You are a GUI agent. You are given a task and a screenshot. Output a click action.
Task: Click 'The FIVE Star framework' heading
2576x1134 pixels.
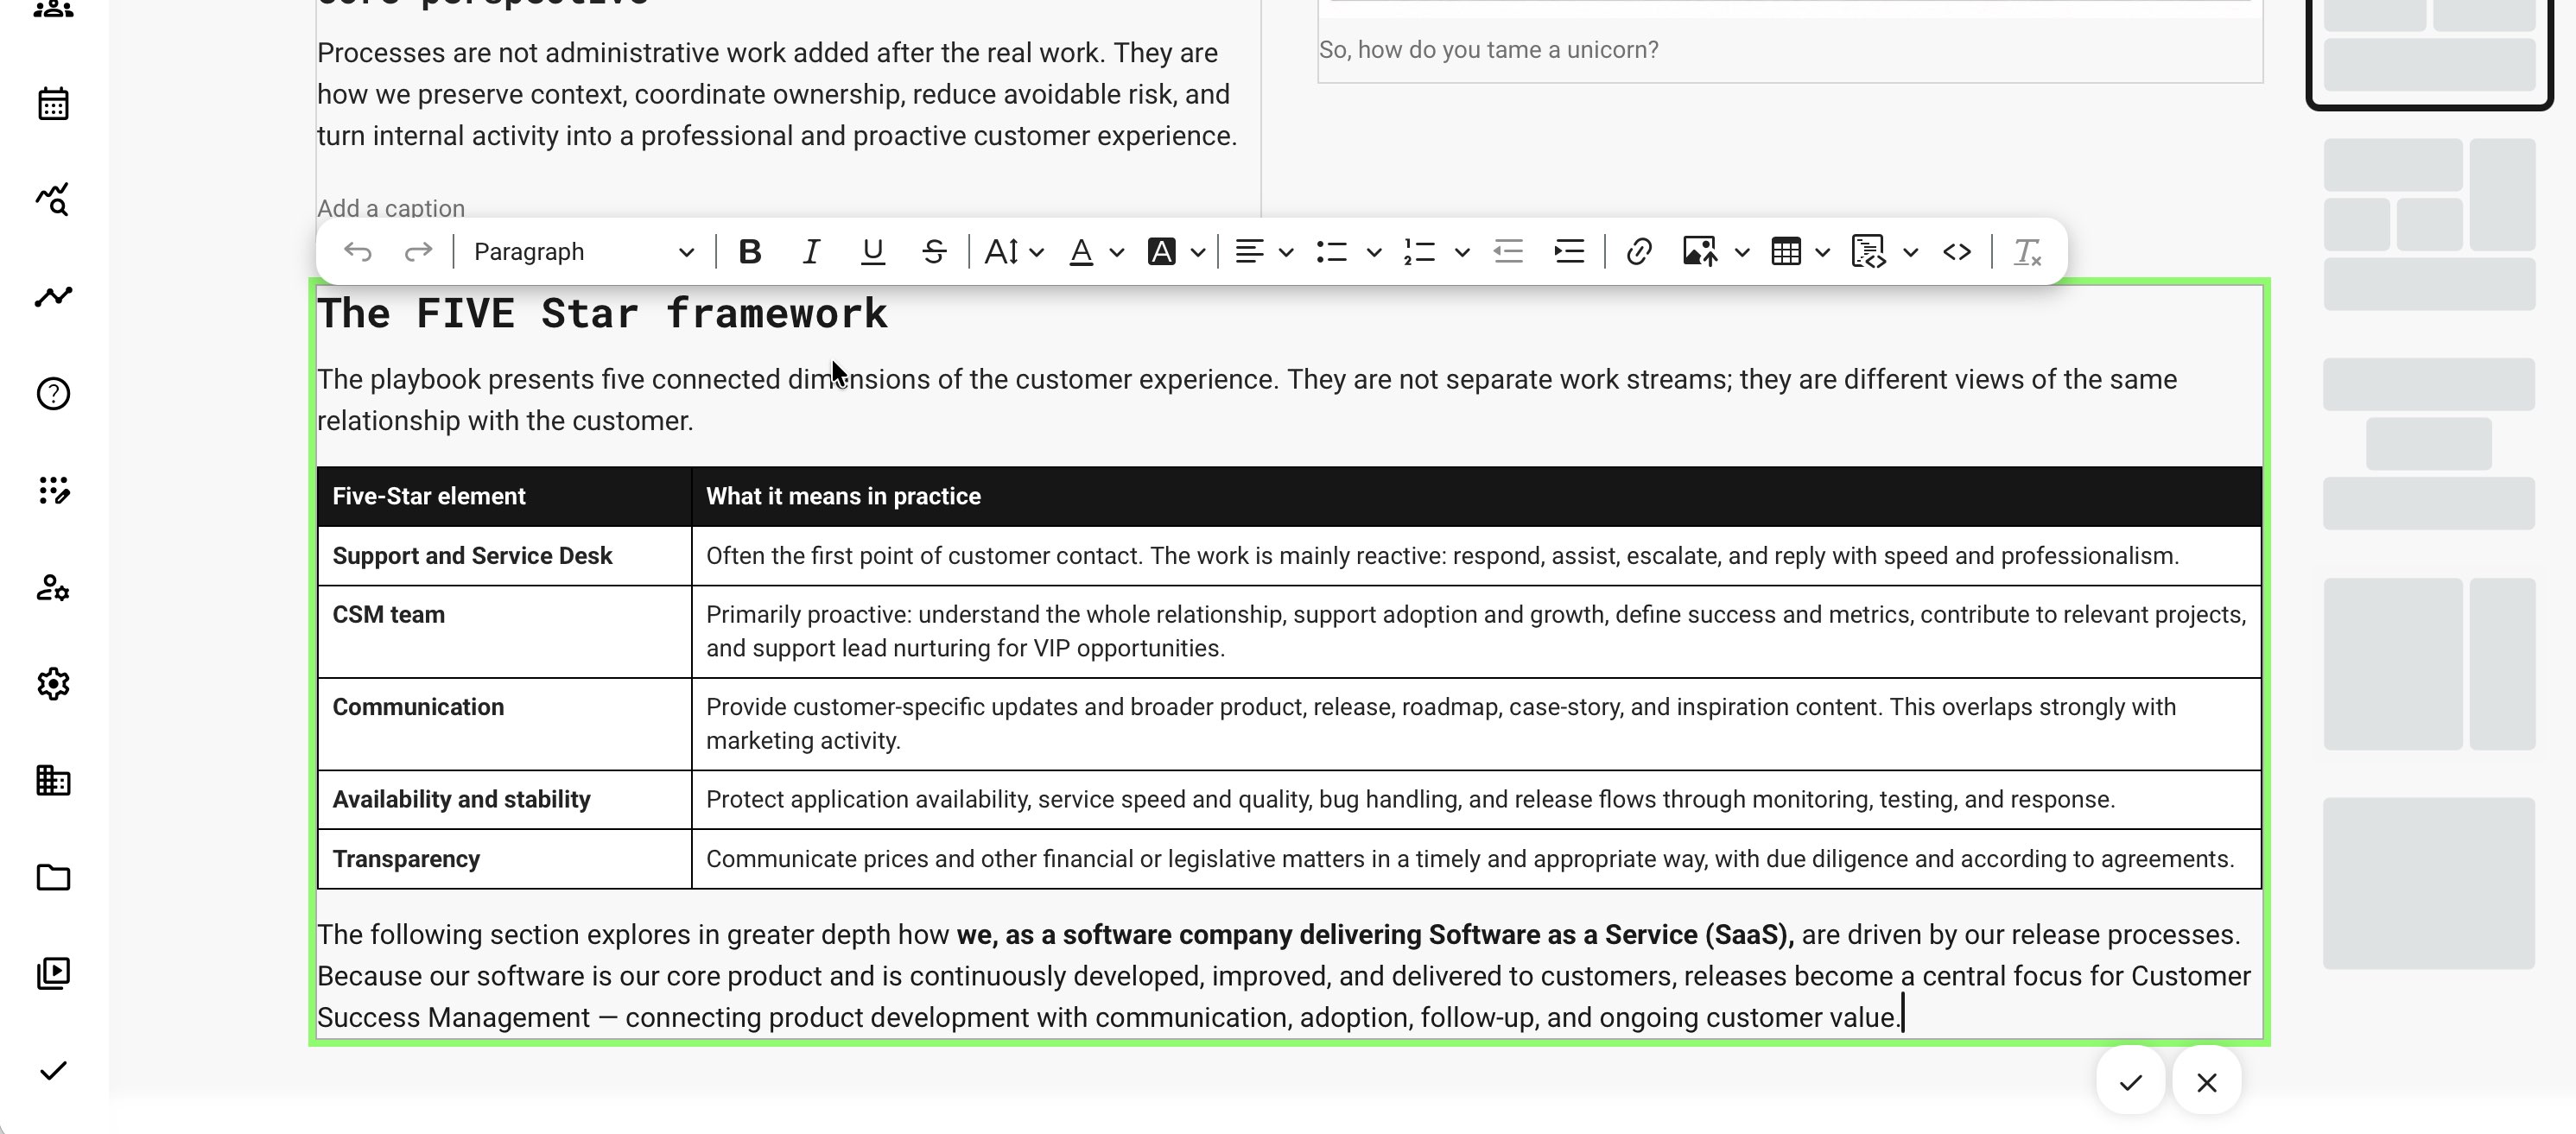pyautogui.click(x=602, y=313)
